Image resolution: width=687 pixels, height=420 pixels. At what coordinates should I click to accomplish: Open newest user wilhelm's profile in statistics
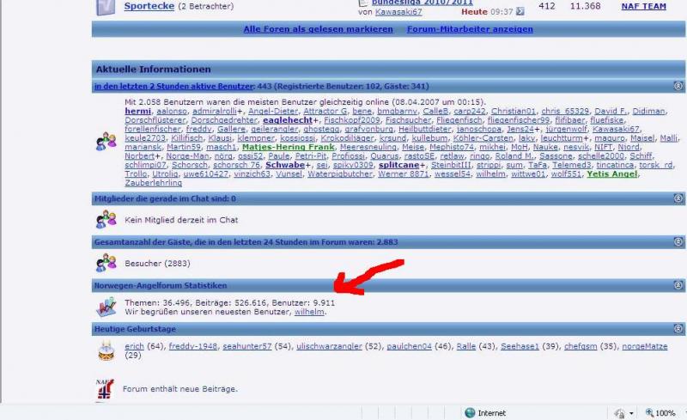click(x=309, y=313)
